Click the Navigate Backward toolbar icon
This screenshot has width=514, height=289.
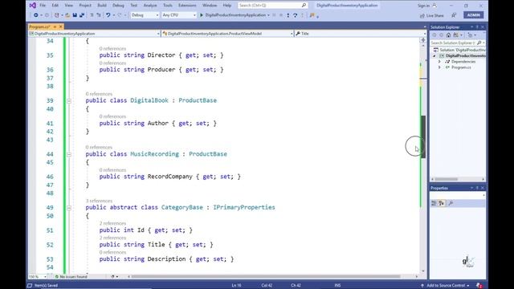[35, 15]
